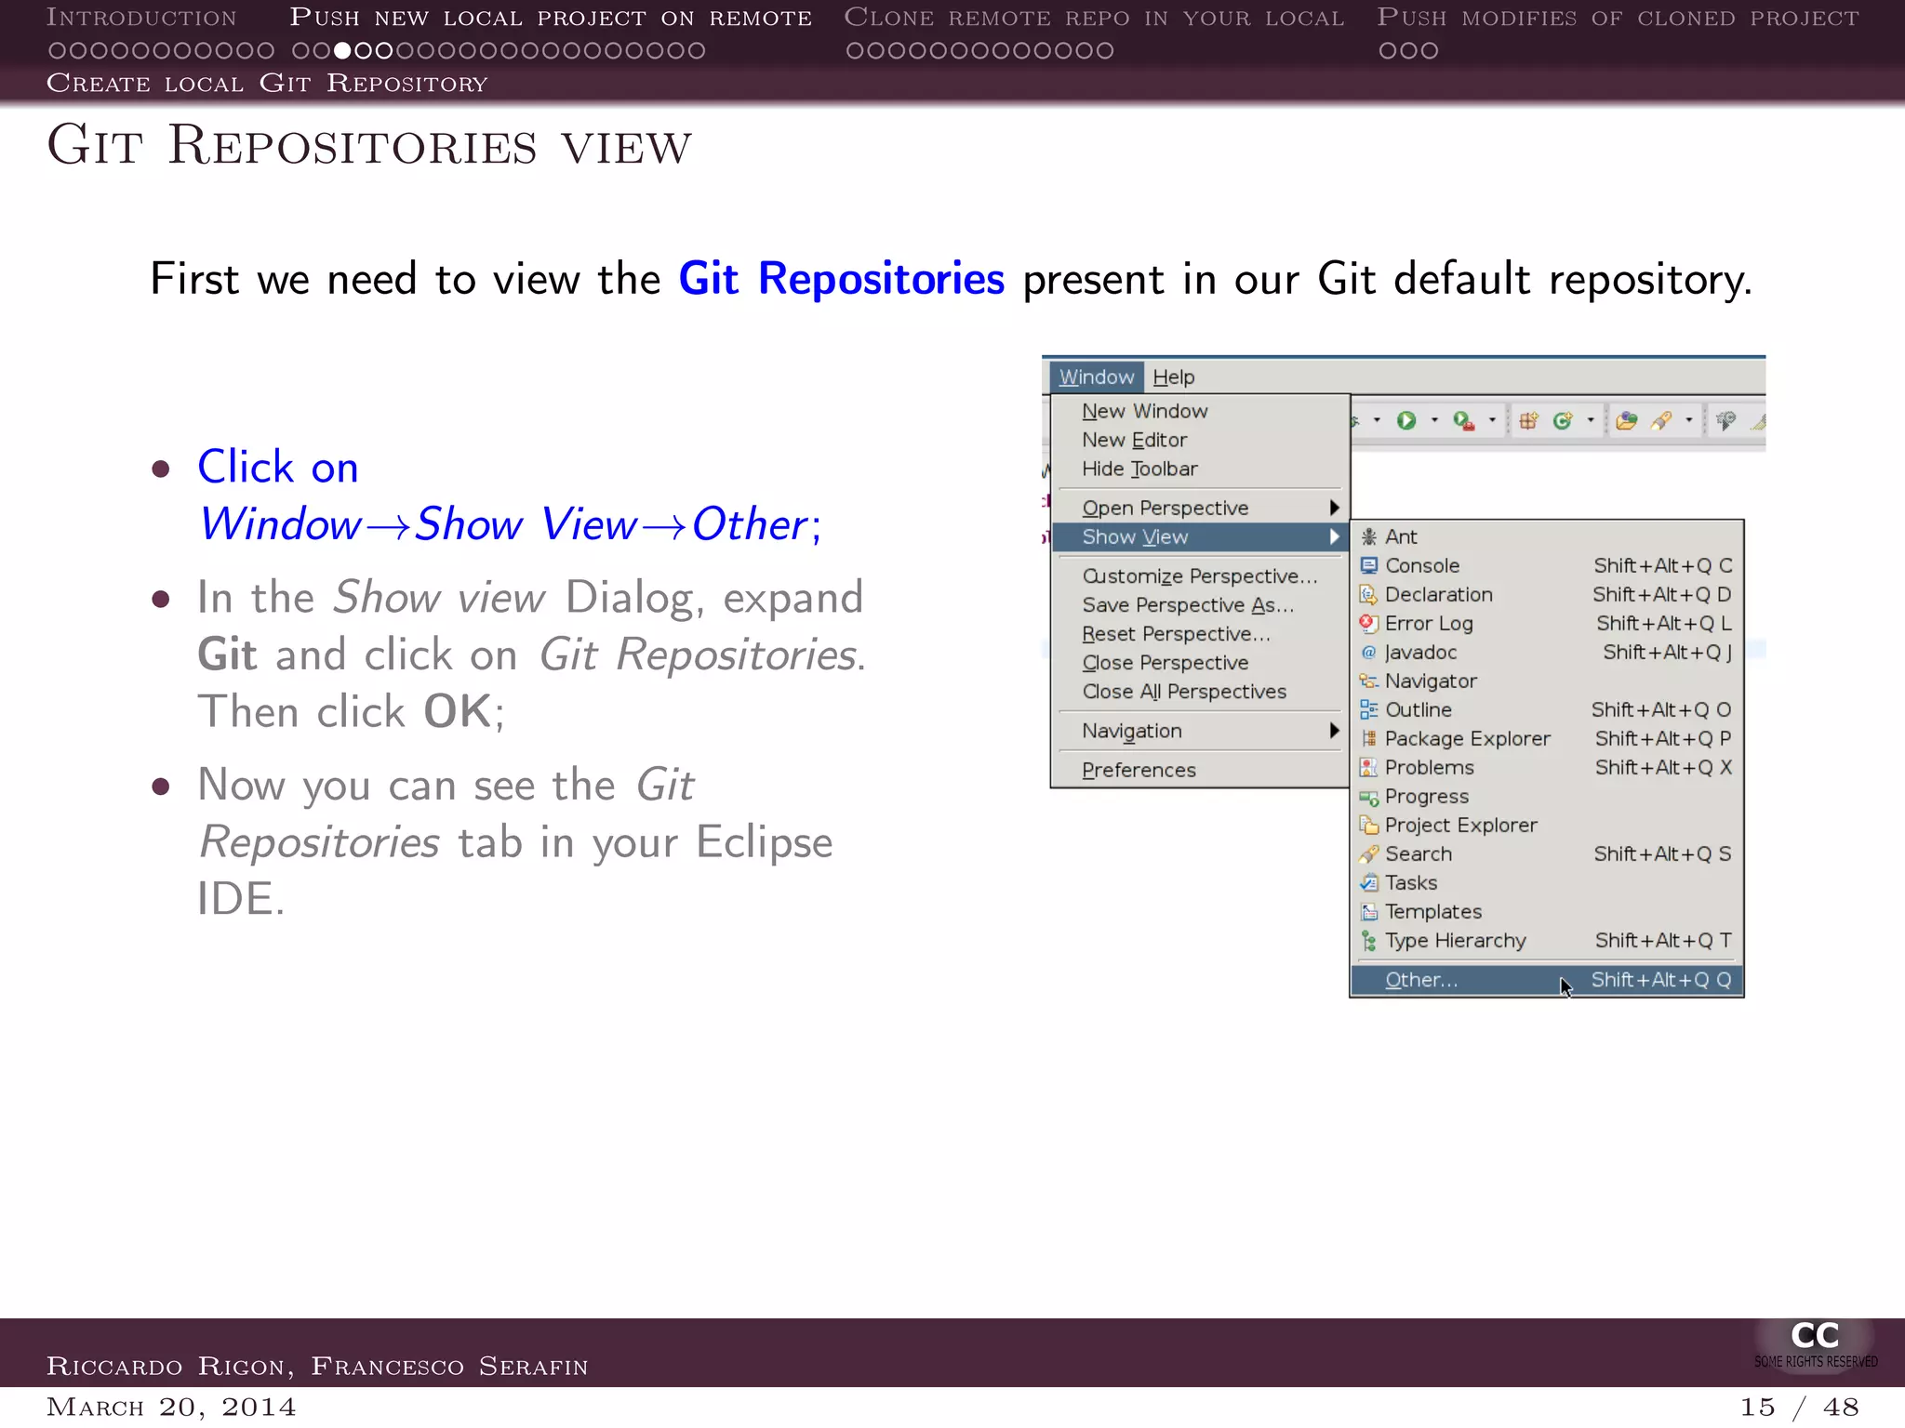This screenshot has height=1428, width=1905.
Task: Click the New Java Package icon
Action: [1528, 421]
